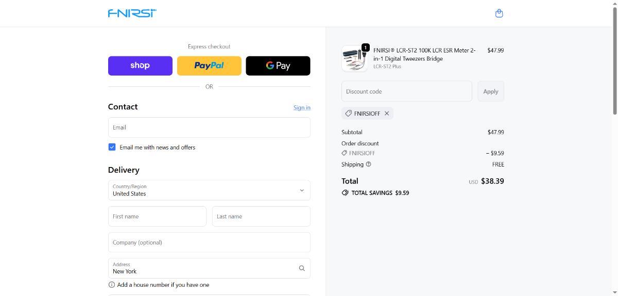Click the First name field
Image resolution: width=618 pixels, height=296 pixels.
[157, 216]
